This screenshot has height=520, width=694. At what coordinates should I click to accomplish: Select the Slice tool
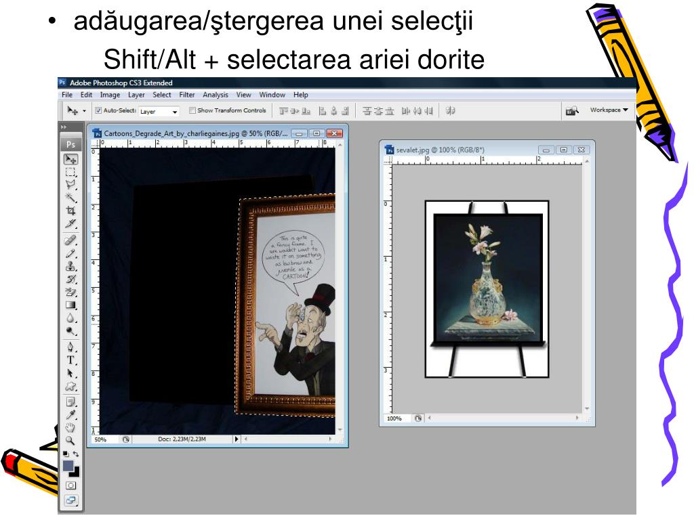click(70, 223)
